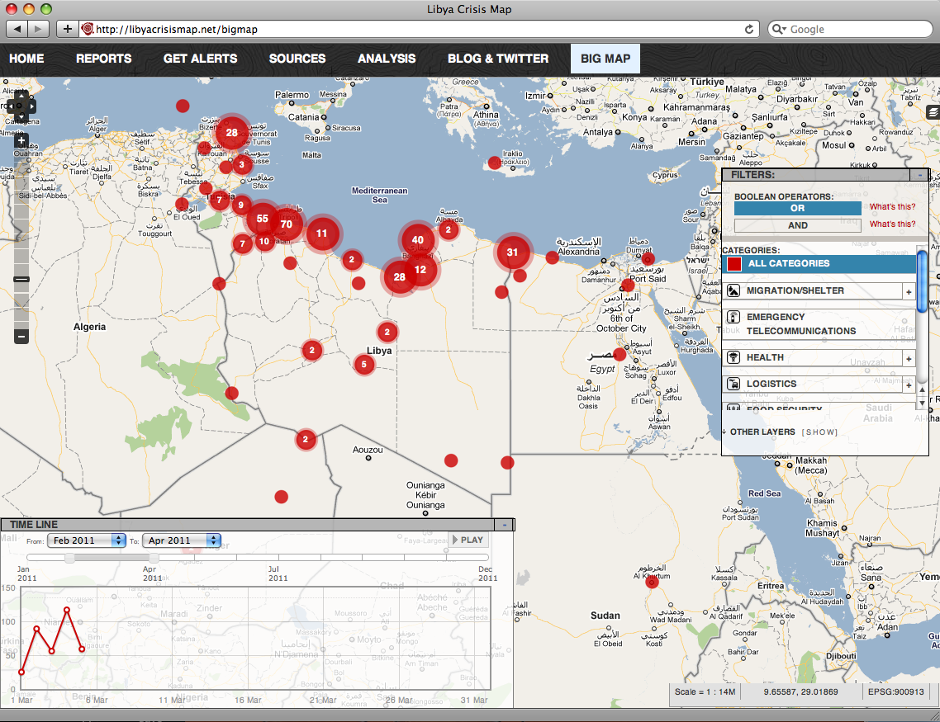Toggle the Migration/Shelter category filter
Screen dimensions: 940x722
[812, 291]
